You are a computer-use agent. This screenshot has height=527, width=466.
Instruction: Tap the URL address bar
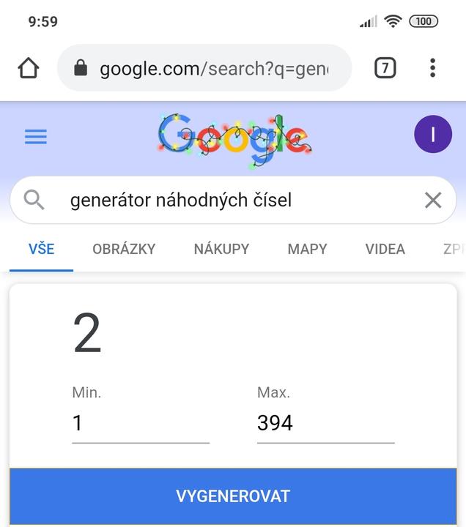point(212,69)
